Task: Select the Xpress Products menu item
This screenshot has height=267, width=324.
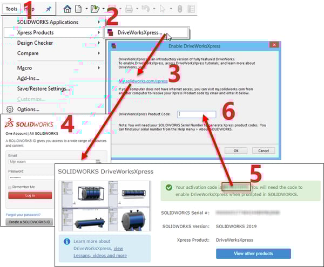Action: [55, 32]
